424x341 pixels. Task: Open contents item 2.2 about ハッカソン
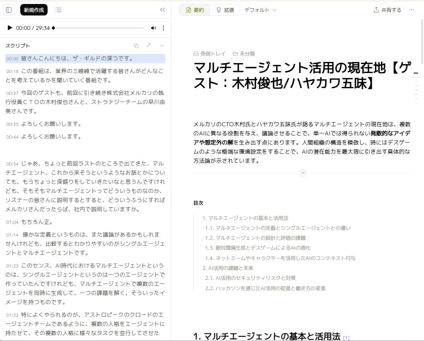click(x=265, y=288)
